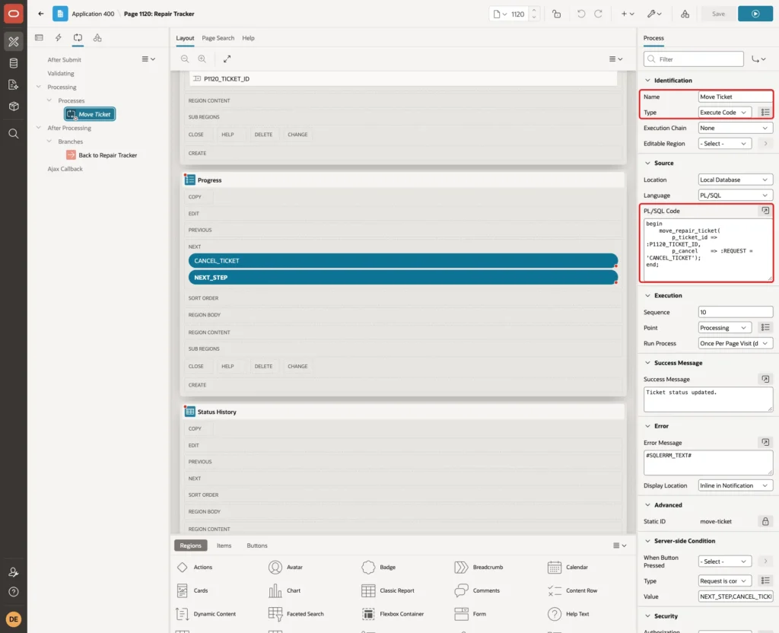Image resolution: width=779 pixels, height=633 pixels.
Task: Click the property Filter field
Action: point(693,59)
